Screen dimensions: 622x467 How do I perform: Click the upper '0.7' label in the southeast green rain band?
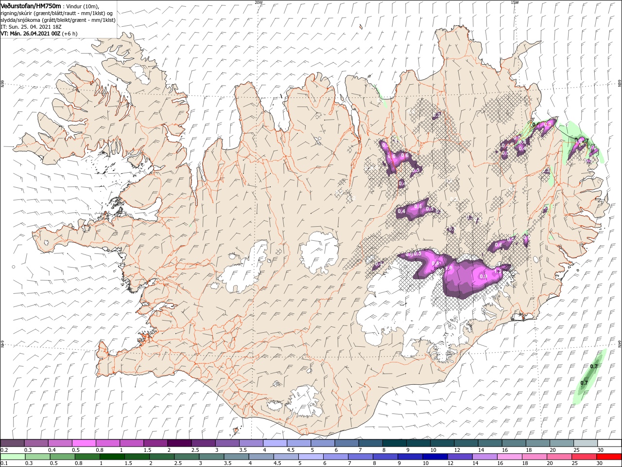593,366
